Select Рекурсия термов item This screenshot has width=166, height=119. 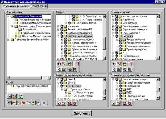(x=136, y=40)
